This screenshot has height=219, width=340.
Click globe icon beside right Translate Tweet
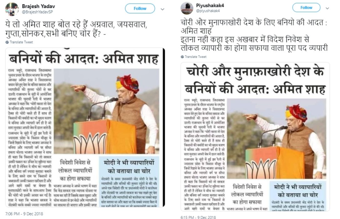point(182,57)
